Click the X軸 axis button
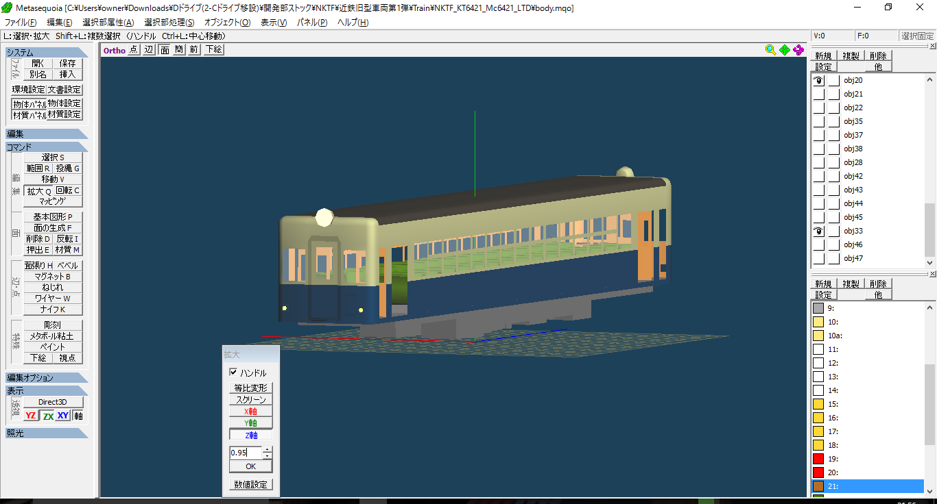The width and height of the screenshot is (937, 504). pyautogui.click(x=250, y=412)
